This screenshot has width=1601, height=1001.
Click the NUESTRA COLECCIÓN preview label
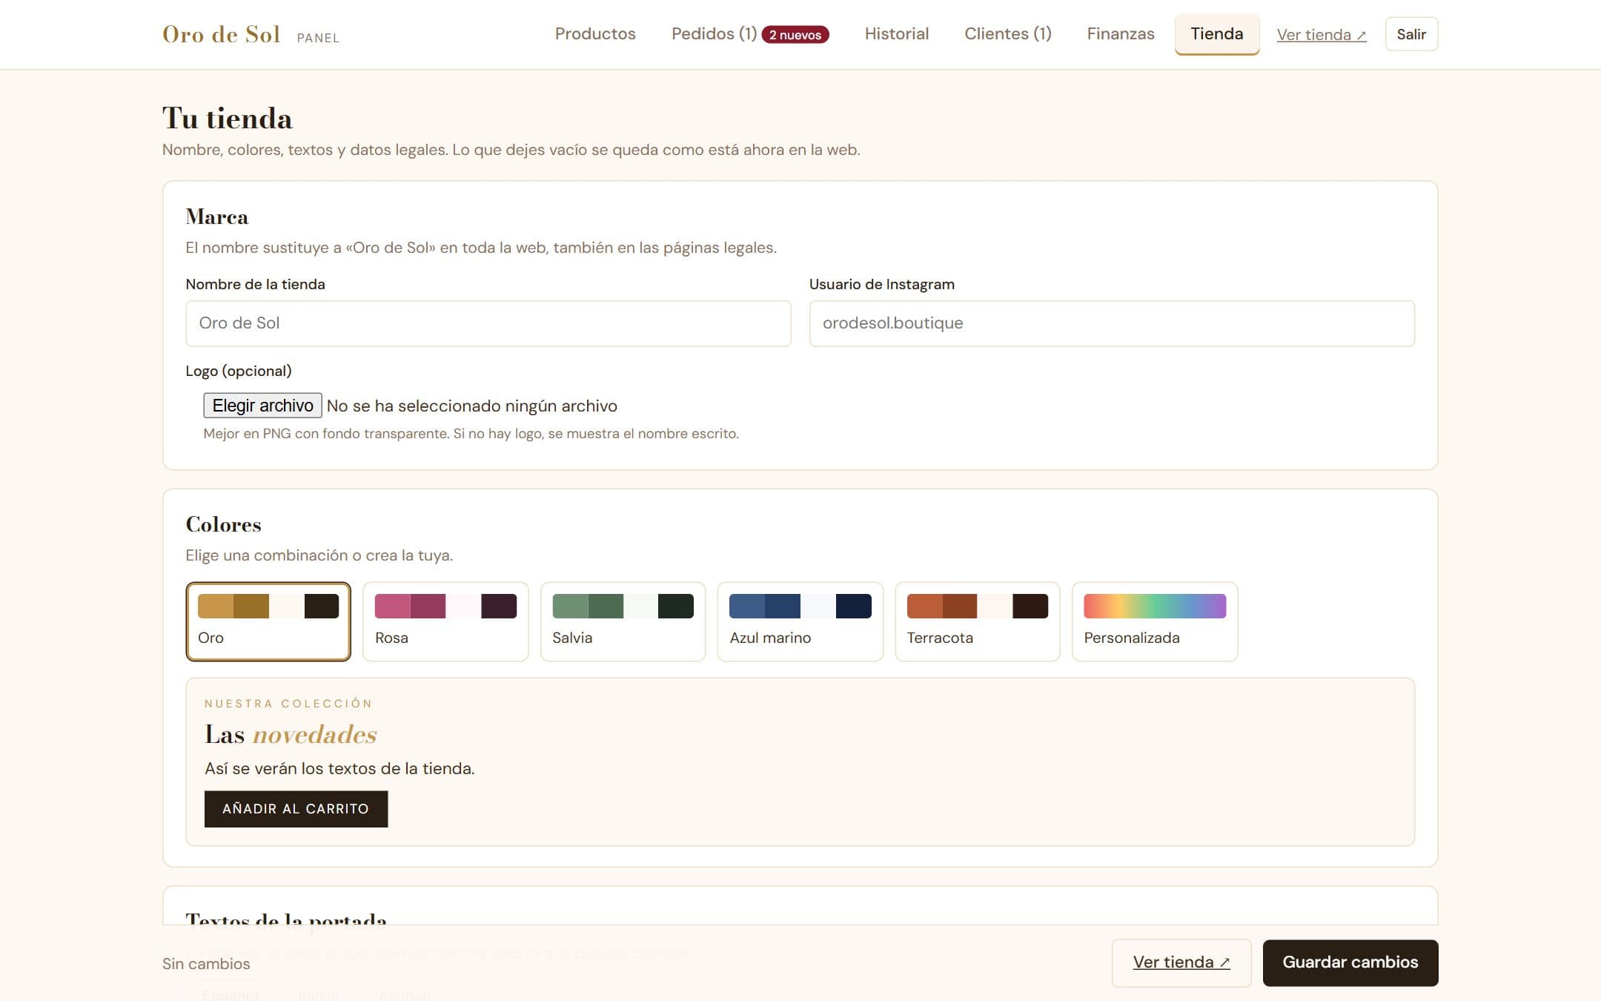pos(288,704)
